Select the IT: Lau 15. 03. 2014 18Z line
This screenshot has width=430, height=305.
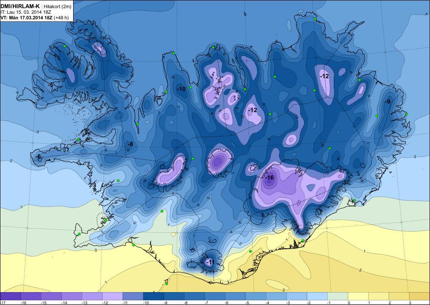click(26, 12)
